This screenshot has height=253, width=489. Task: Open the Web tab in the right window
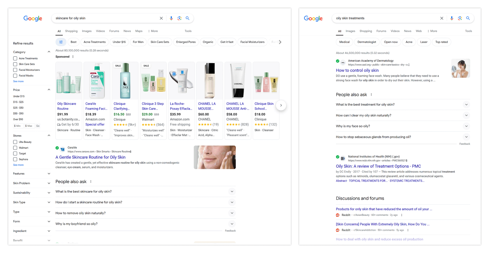coord(419,31)
